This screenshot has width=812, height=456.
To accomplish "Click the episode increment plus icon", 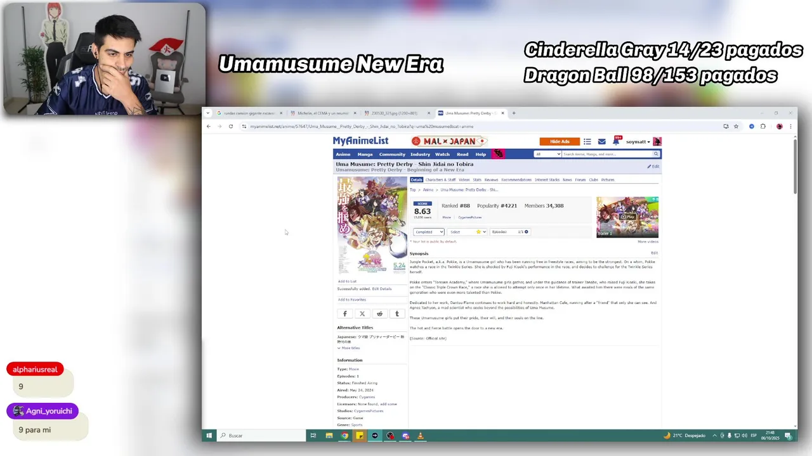I will [x=527, y=232].
